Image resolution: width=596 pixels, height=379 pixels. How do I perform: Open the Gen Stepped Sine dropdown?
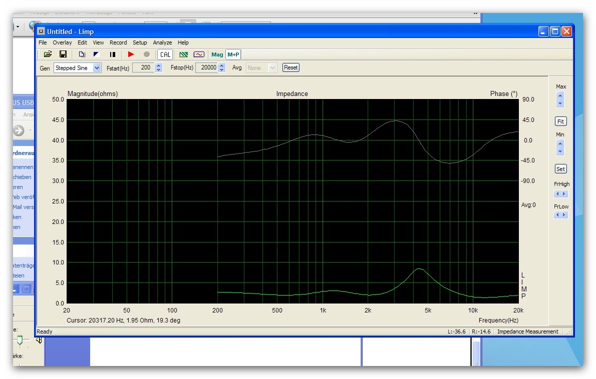97,68
